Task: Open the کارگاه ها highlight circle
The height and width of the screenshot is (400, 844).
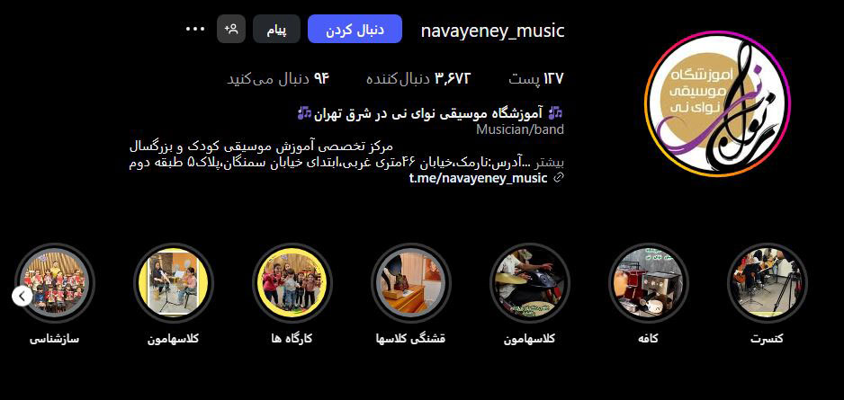Action: [x=292, y=283]
